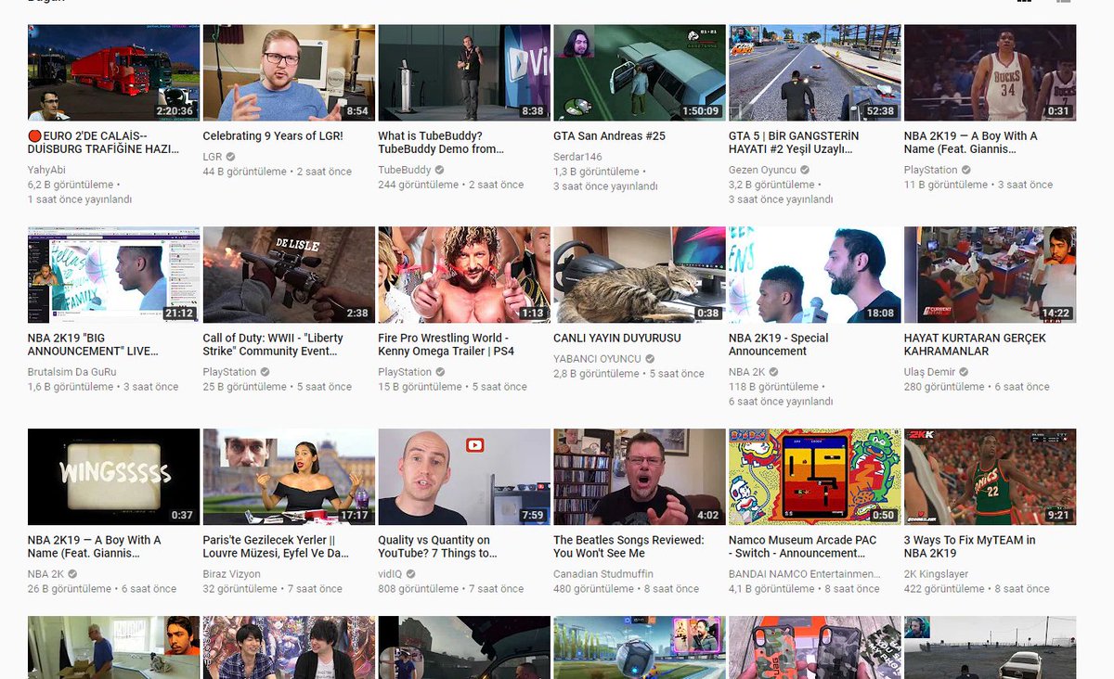
Task: Open Call of Duty: WWII Liberty Strike title
Action: [273, 344]
